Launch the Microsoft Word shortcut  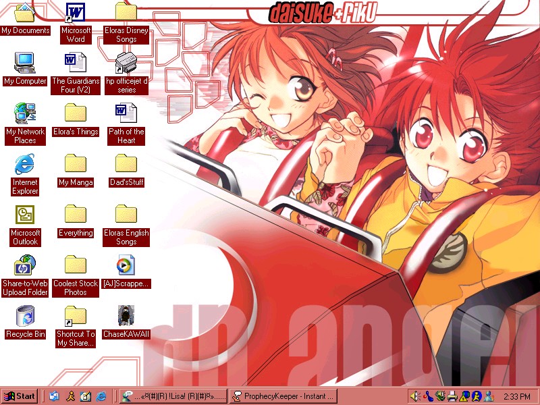point(76,12)
